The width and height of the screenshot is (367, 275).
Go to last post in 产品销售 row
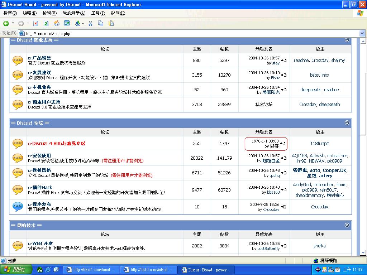(x=284, y=61)
